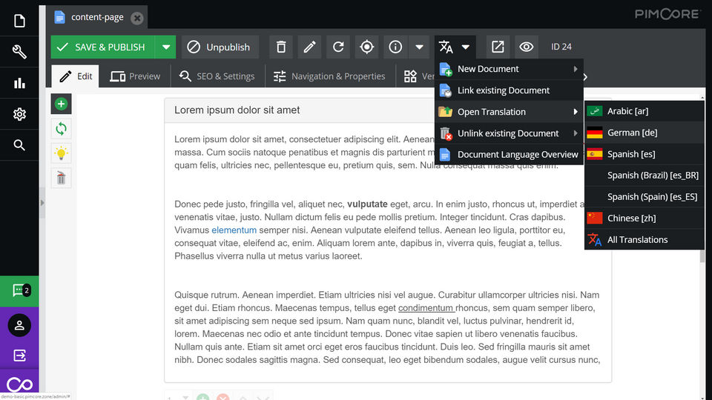Screen dimensions: 712x400
Task: Switch to the Preview tab
Action: click(x=135, y=76)
